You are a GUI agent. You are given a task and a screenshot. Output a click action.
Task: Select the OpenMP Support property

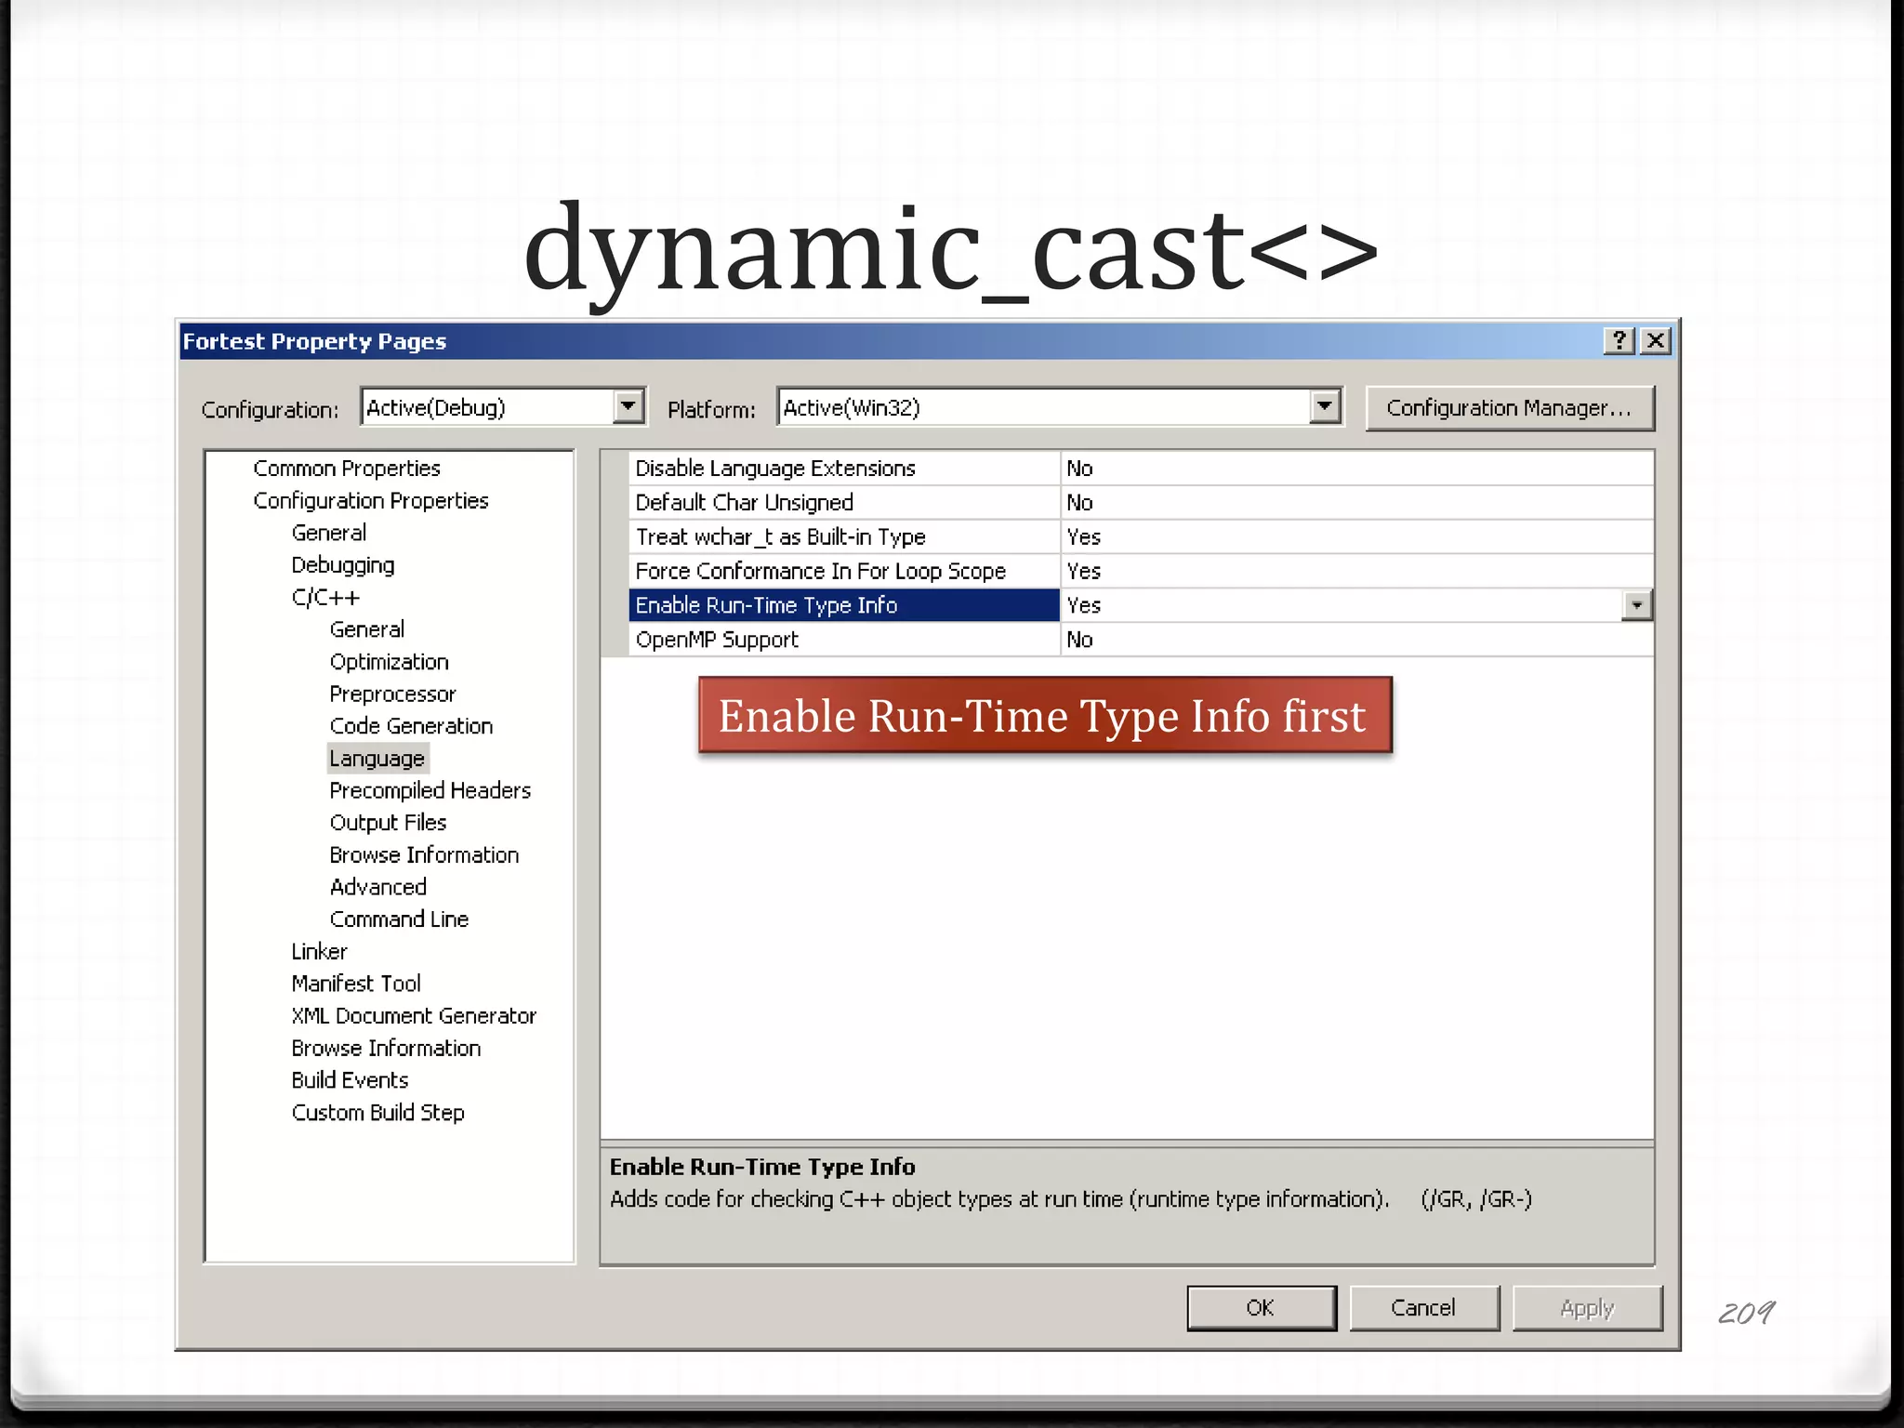844,640
